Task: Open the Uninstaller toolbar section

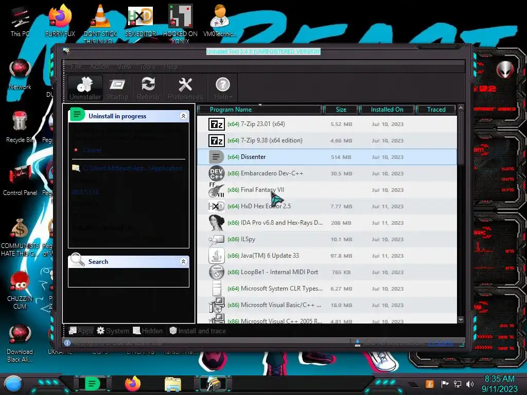Action: click(85, 88)
